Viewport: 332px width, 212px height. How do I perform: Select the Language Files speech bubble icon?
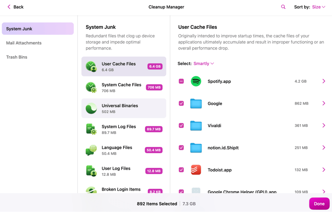pos(91,150)
